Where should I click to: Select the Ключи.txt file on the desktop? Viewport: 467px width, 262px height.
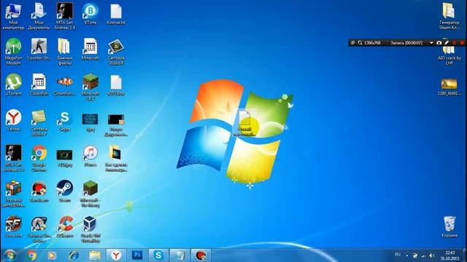116,15
